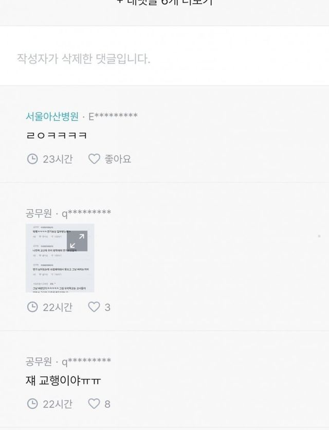Click the 쟤 교행이야ㅠㅠ comment text
Viewport: 329px width, 430px height.
[x=63, y=380]
